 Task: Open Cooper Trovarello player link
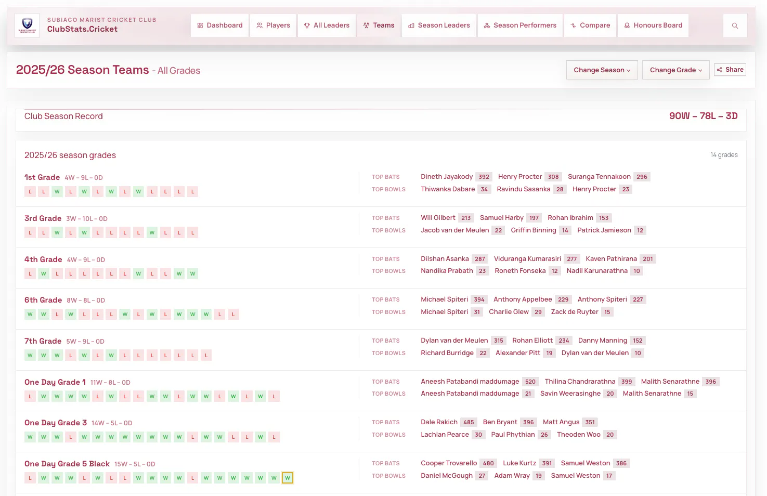click(x=449, y=463)
